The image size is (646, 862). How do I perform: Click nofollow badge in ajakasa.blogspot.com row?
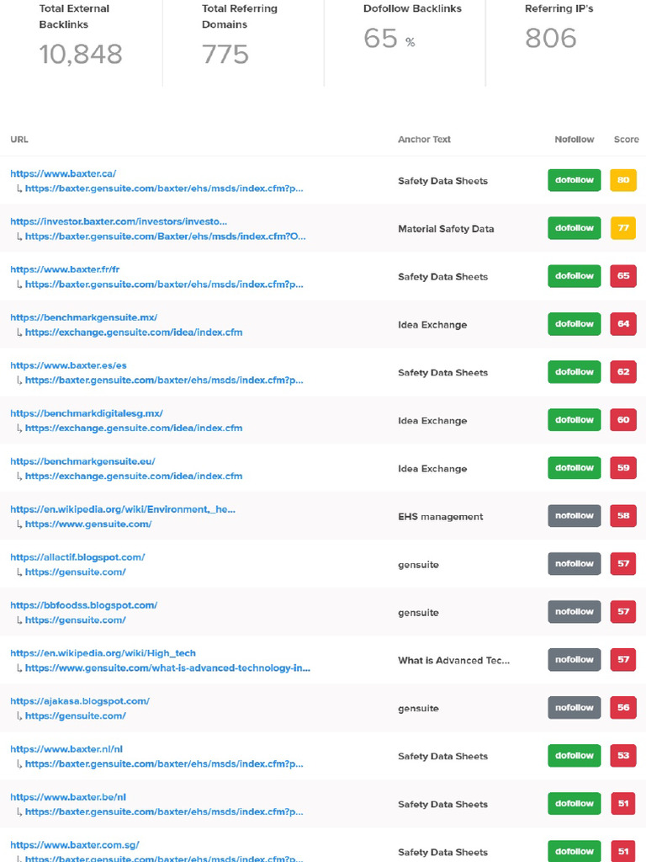[x=574, y=707]
